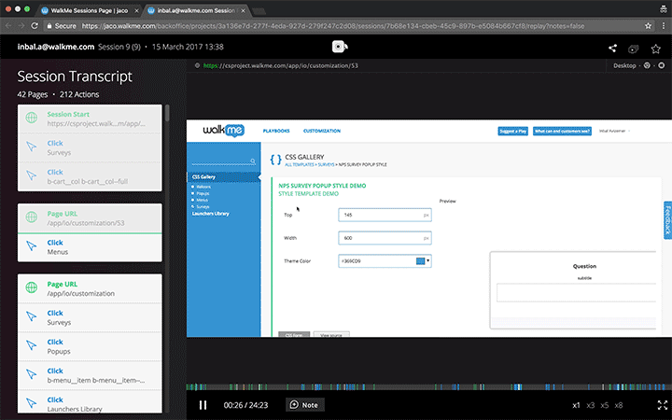Set playback speed to x8
Image resolution: width=672 pixels, height=420 pixels.
[619, 405]
